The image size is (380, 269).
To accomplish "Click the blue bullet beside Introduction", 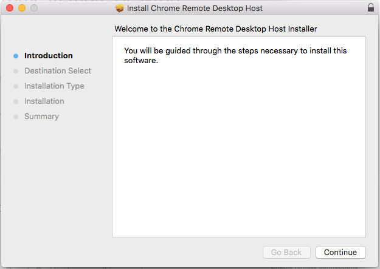I will tap(16, 56).
